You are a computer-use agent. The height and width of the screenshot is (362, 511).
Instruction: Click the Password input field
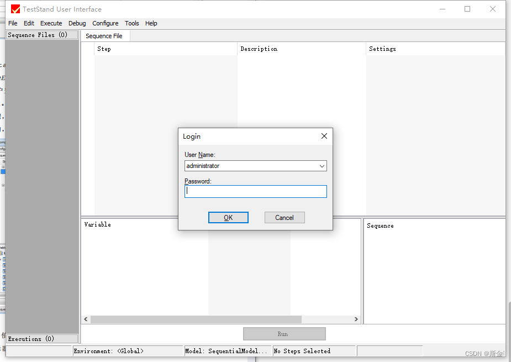[x=255, y=191]
